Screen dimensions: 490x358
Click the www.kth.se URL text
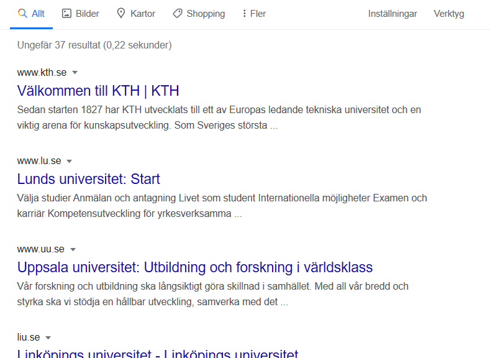click(x=42, y=73)
